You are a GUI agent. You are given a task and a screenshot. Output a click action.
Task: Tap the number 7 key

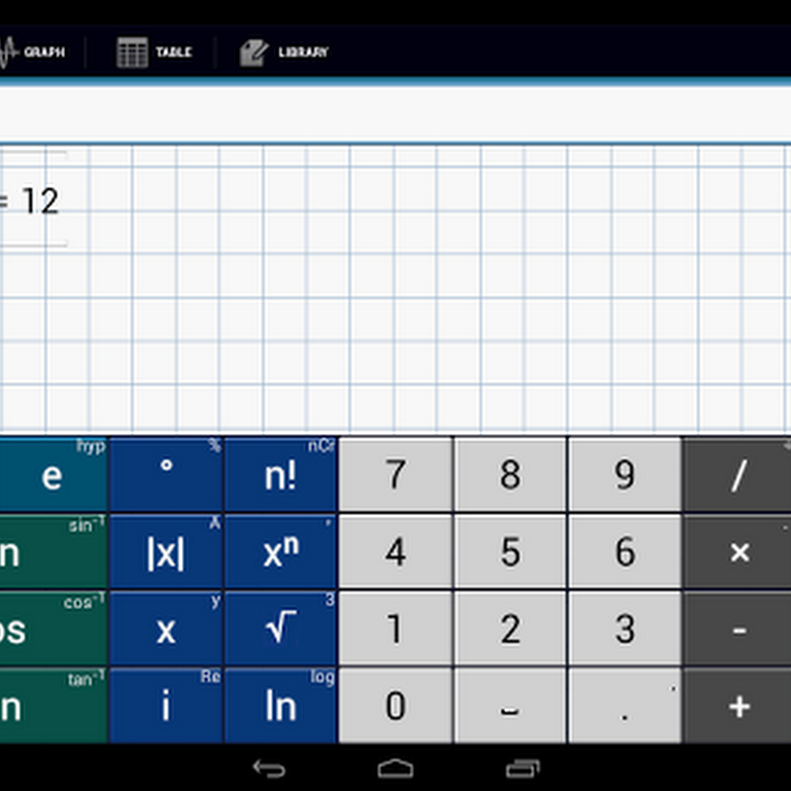pos(395,475)
